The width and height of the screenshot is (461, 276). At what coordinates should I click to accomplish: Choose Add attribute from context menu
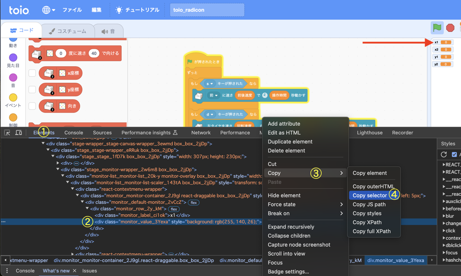coord(284,124)
